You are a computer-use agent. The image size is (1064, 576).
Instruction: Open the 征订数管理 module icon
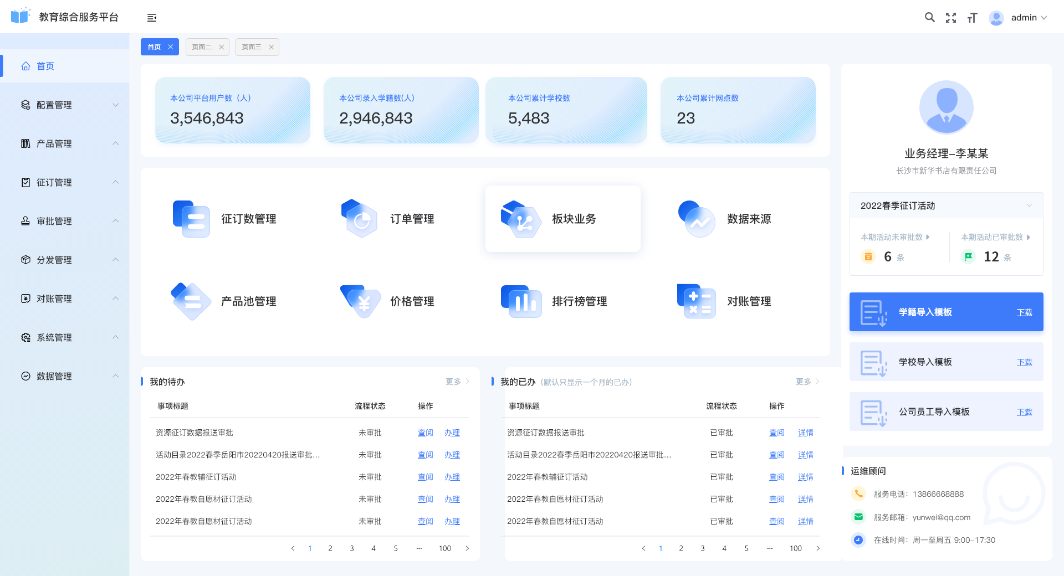click(x=191, y=219)
